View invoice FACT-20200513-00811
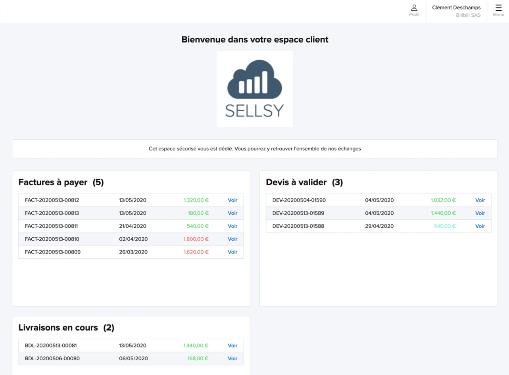The image size is (509, 375). (x=232, y=226)
